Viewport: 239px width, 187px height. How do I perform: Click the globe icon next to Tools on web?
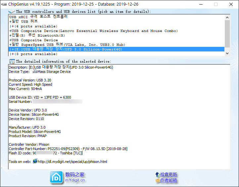[x=35, y=161]
